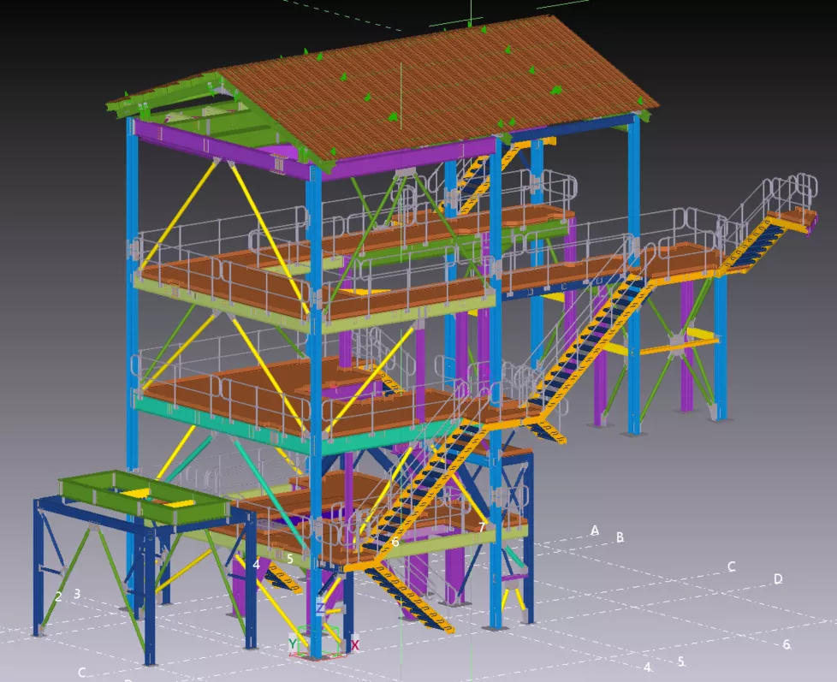Select grid line label A
The image size is (837, 682).
click(x=595, y=531)
